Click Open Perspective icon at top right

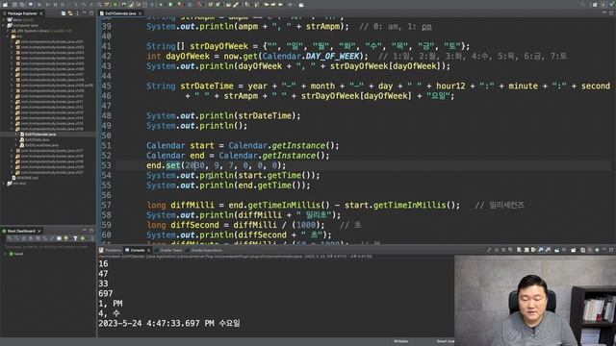tap(595, 4)
